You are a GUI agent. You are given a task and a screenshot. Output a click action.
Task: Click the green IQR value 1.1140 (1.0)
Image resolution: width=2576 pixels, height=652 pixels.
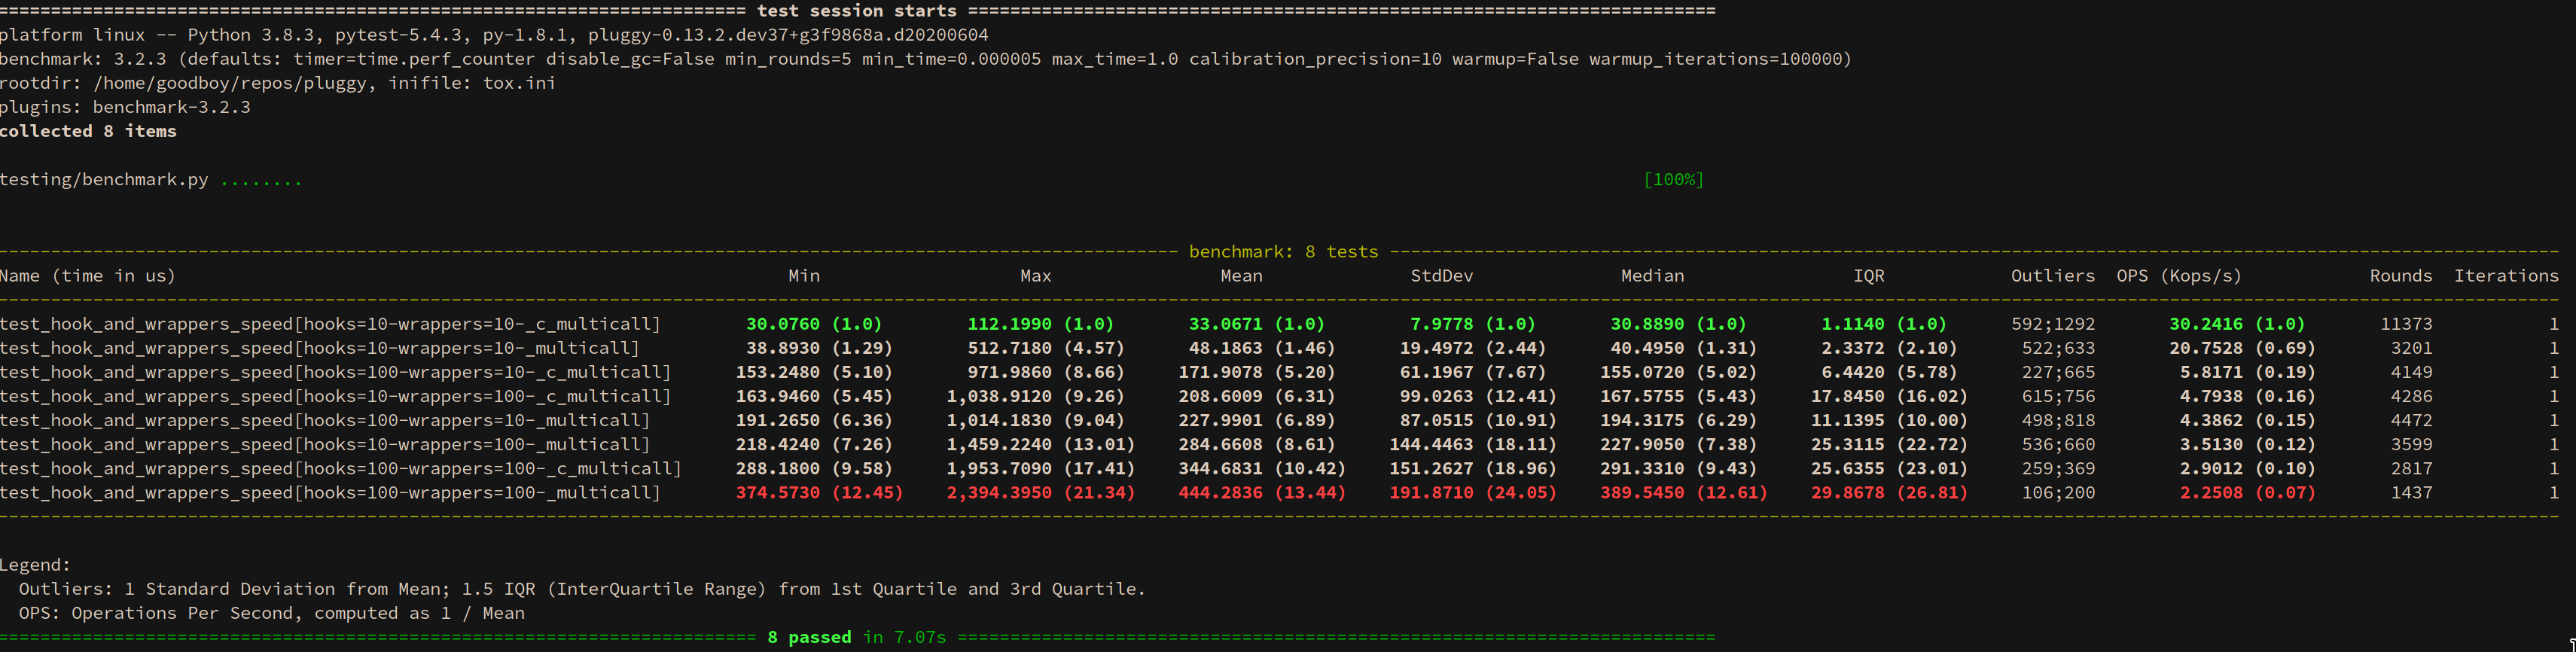pos(1884,324)
